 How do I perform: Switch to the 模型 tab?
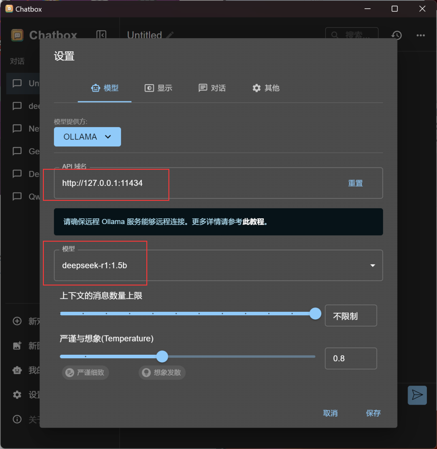tap(105, 88)
